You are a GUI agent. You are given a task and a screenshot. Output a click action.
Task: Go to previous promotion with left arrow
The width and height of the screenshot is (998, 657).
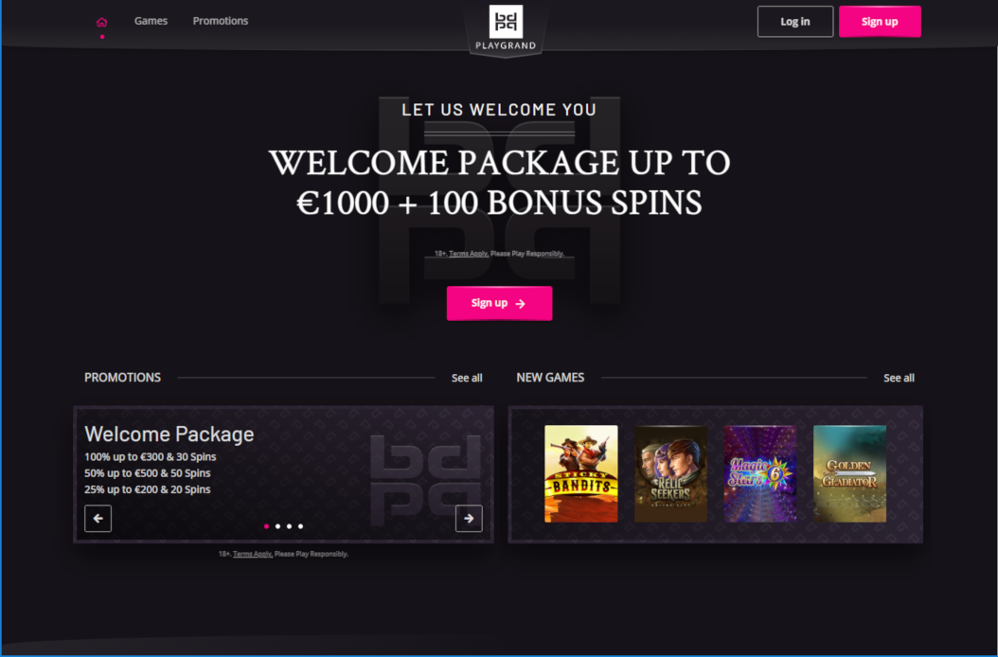(98, 518)
